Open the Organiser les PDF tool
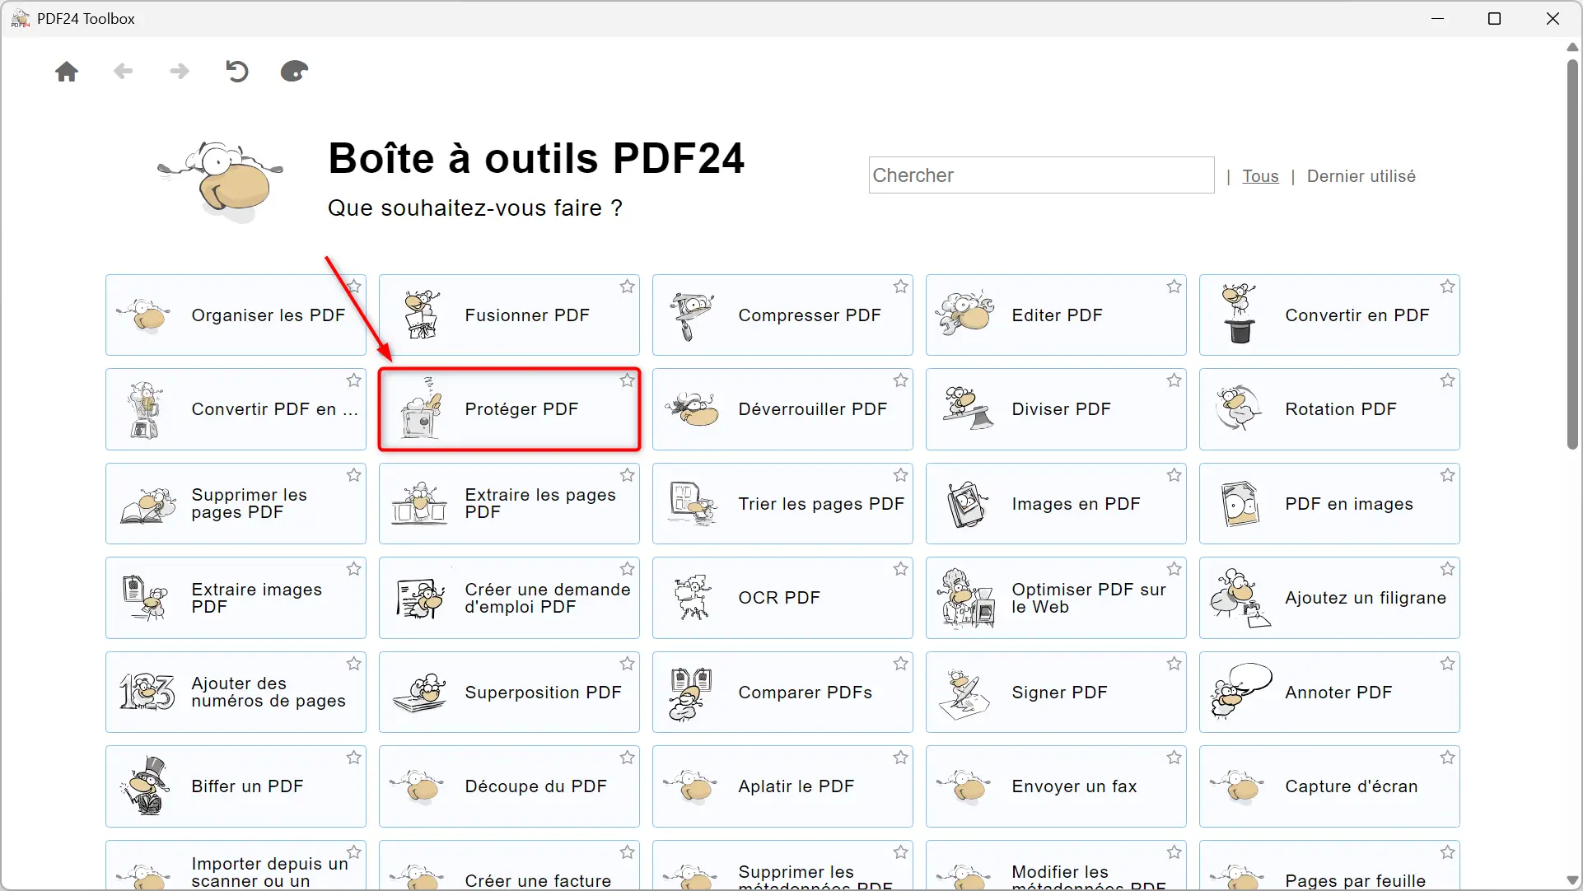This screenshot has width=1583, height=891. [x=236, y=315]
